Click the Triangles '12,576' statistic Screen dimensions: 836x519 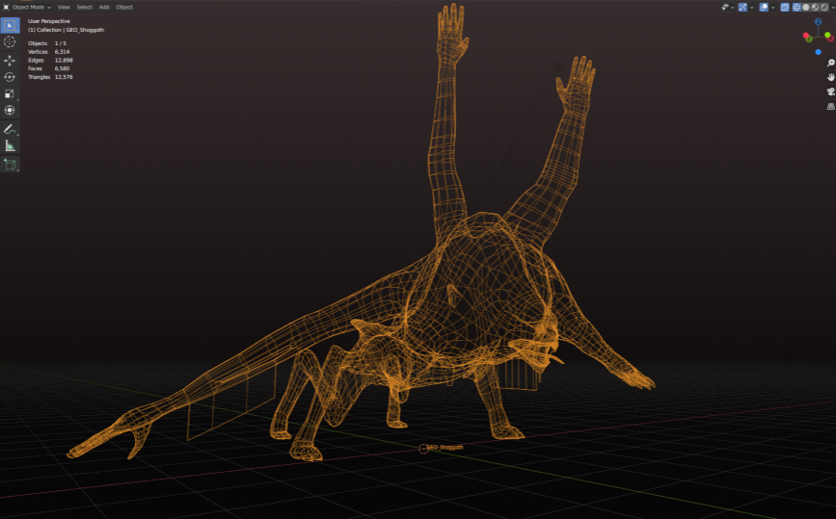tap(64, 77)
